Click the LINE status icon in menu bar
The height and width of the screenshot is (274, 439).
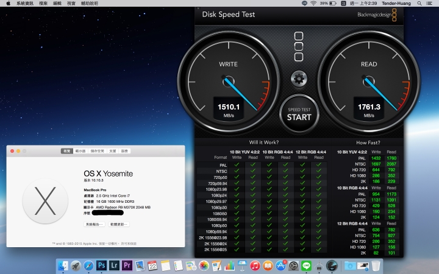pyautogui.click(x=304, y=4)
